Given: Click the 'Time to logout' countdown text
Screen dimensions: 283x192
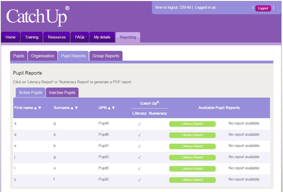Looking at the screenshot, I should (173, 7).
